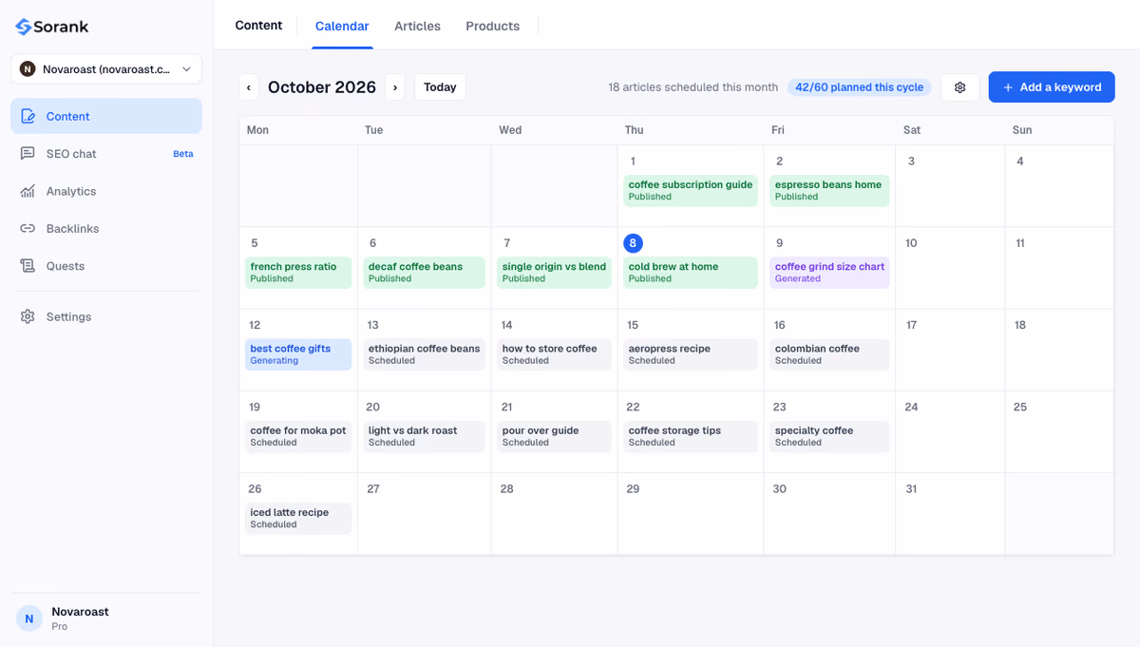
Task: Open the generated coffee grind size chart
Action: click(x=829, y=273)
